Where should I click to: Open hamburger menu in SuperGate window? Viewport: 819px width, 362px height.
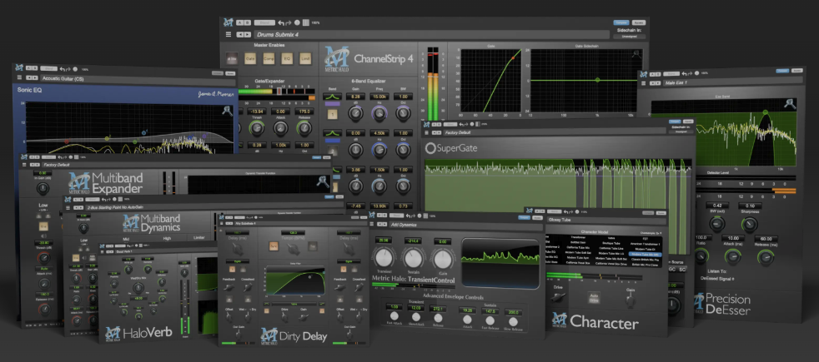click(429, 132)
